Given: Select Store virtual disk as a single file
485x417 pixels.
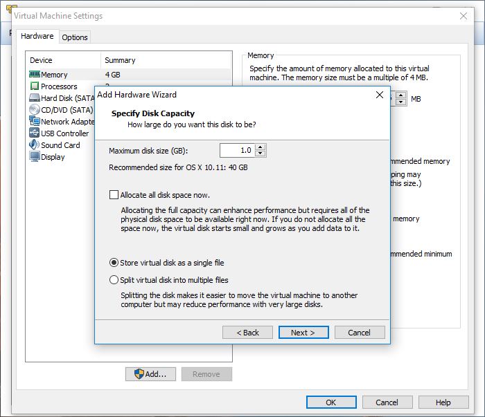Looking at the screenshot, I should point(114,263).
